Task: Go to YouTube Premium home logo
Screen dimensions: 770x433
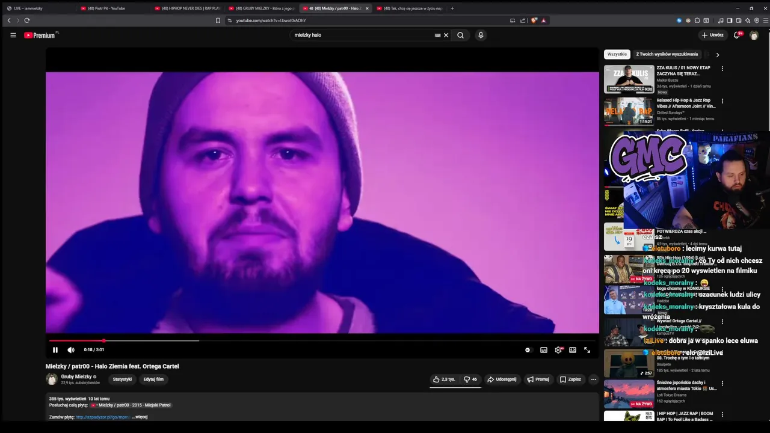Action: 40,35
